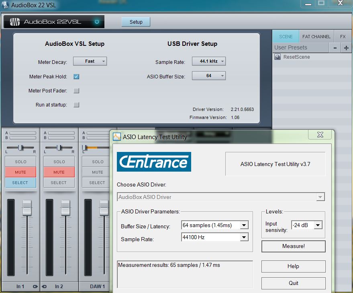Click the In 1 level meter
The width and height of the screenshot is (353, 293).
pos(11,237)
